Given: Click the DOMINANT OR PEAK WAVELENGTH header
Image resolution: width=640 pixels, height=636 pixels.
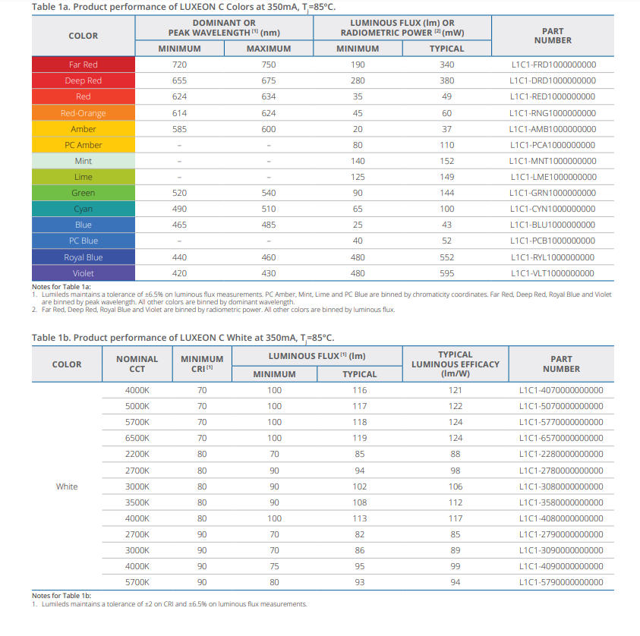Looking at the screenshot, I should pos(224,28).
